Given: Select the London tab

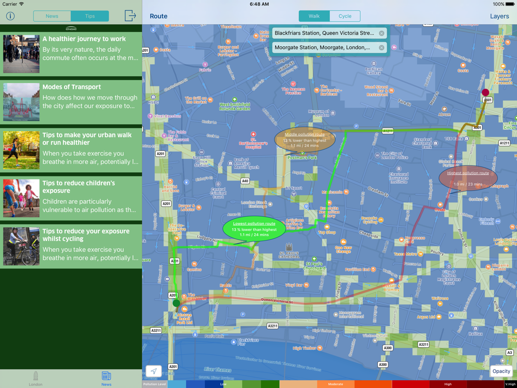Looking at the screenshot, I should pos(36,379).
